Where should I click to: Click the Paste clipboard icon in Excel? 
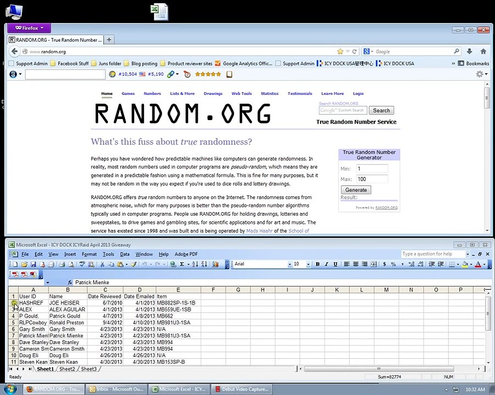[120, 264]
